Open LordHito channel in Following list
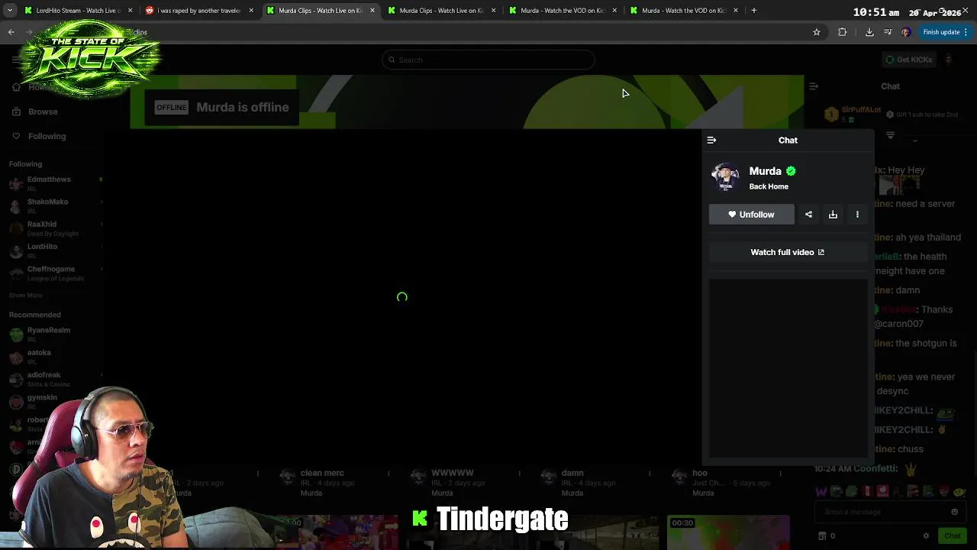Viewport: 977px width, 550px height. pyautogui.click(x=53, y=251)
